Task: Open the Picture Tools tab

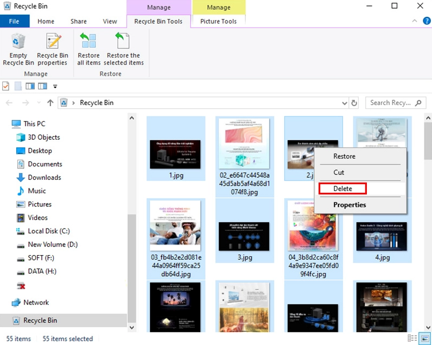Action: (x=218, y=22)
